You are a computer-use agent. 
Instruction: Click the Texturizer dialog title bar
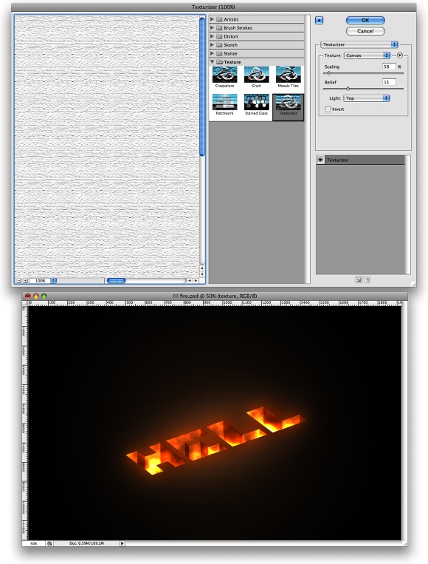pos(214,7)
